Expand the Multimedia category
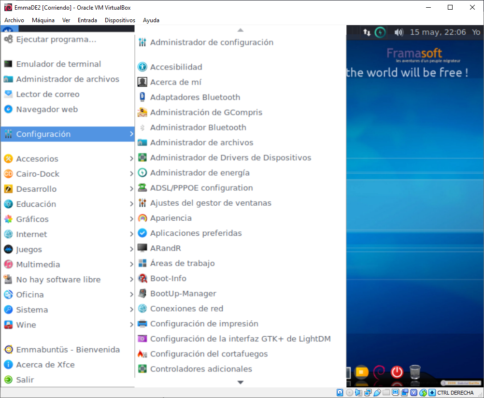This screenshot has height=398, width=484. tap(38, 265)
